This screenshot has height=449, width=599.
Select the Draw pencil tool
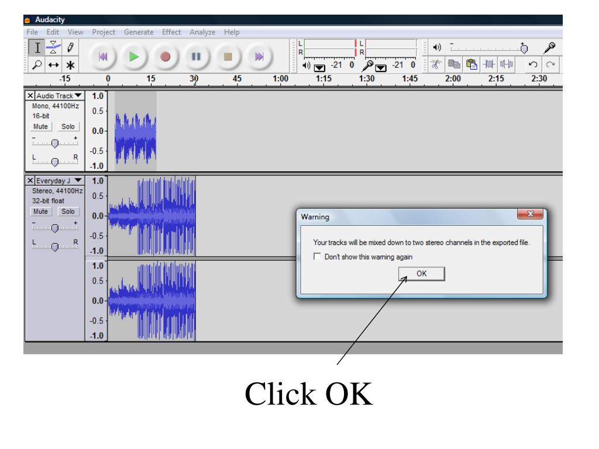(70, 48)
